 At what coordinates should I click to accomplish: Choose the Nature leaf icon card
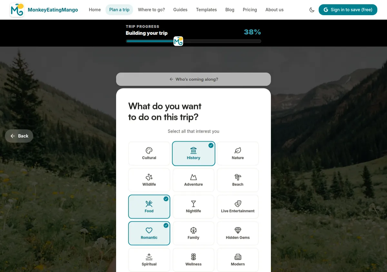click(x=238, y=153)
